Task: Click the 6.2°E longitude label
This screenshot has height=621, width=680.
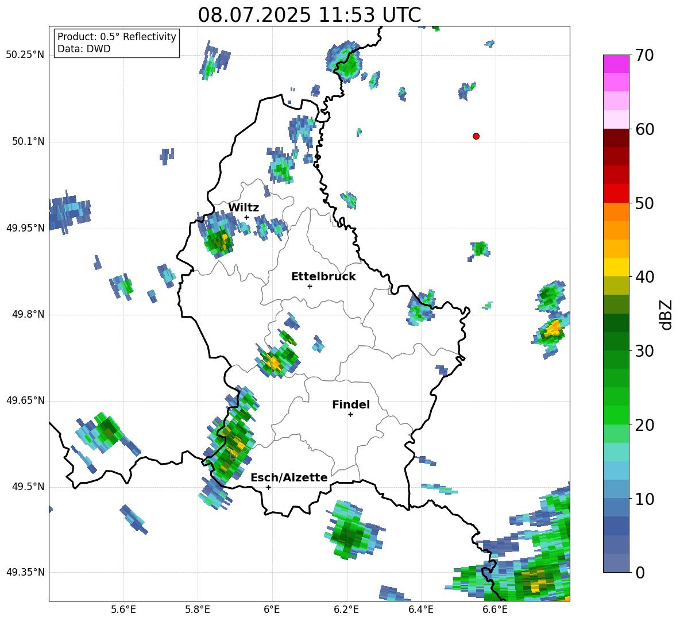Action: tap(346, 610)
